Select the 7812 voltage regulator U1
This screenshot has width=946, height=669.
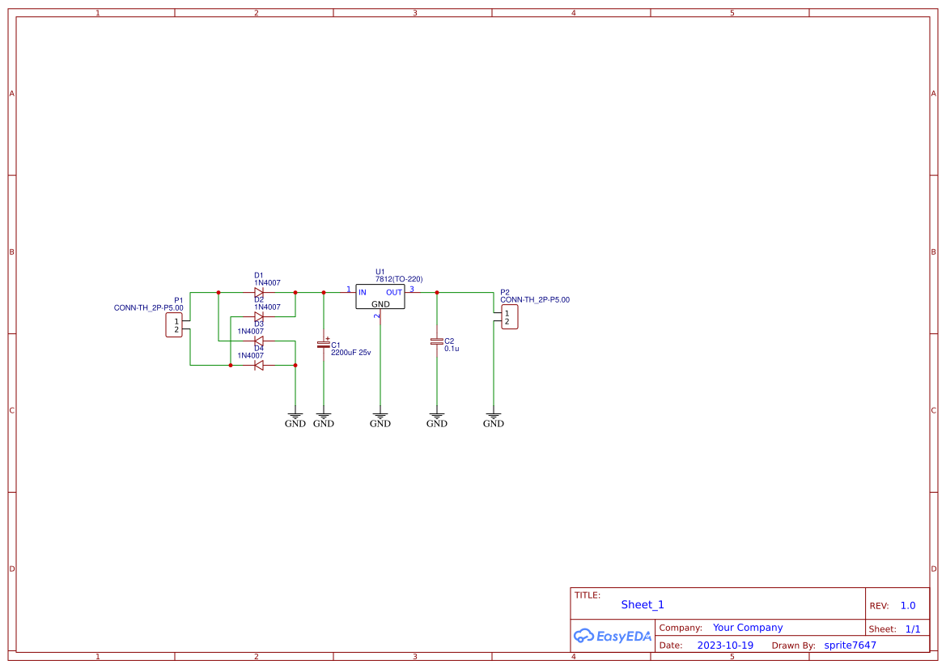coord(380,297)
